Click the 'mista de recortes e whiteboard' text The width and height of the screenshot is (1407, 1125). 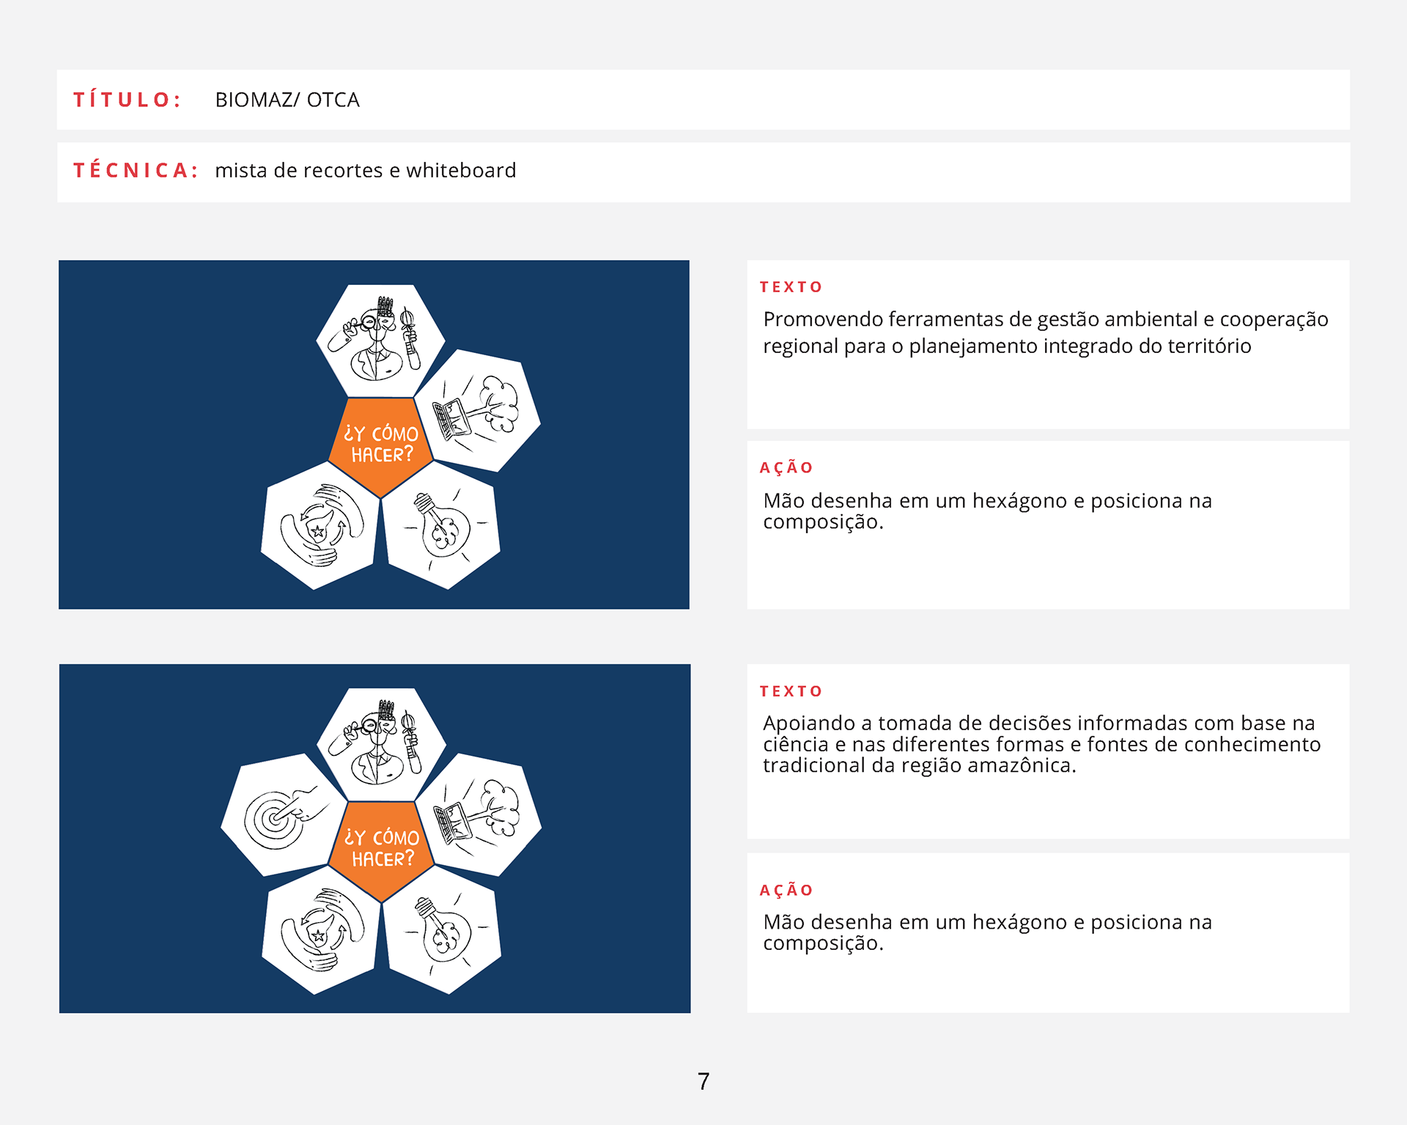pyautogui.click(x=365, y=171)
